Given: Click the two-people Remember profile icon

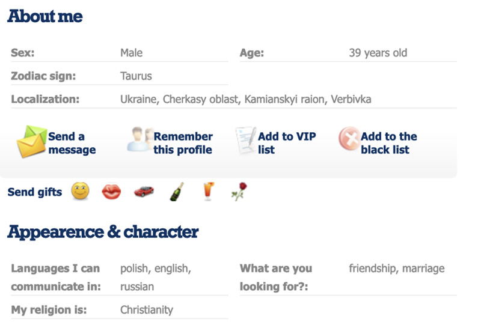Looking at the screenshot, I should [138, 139].
